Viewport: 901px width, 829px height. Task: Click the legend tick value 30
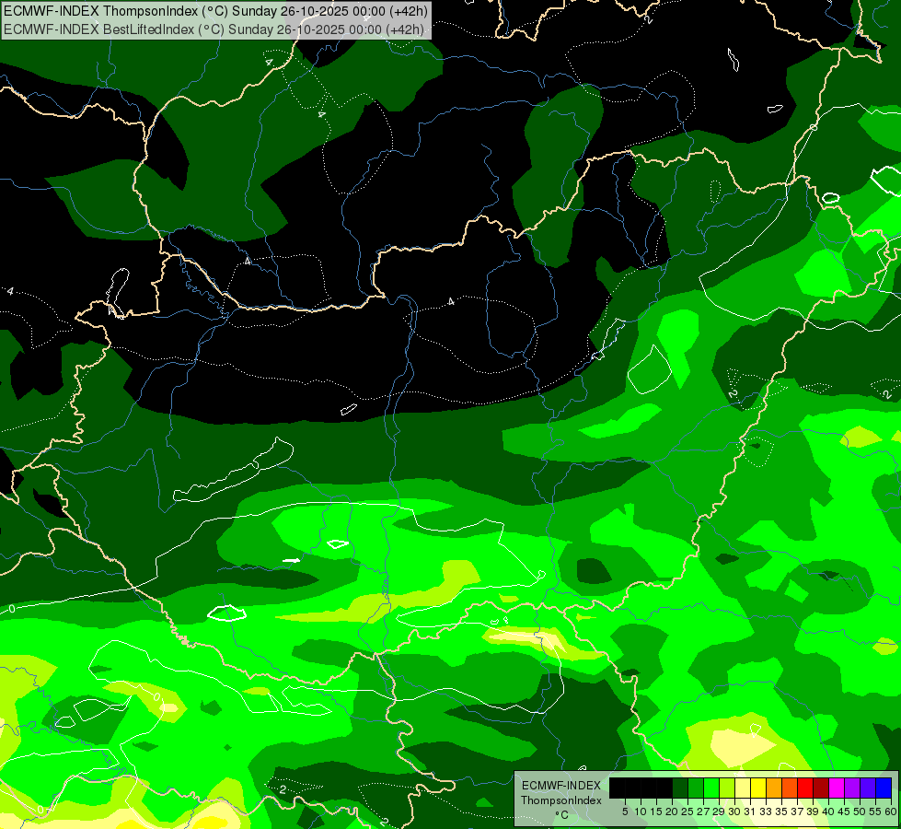pos(734,811)
